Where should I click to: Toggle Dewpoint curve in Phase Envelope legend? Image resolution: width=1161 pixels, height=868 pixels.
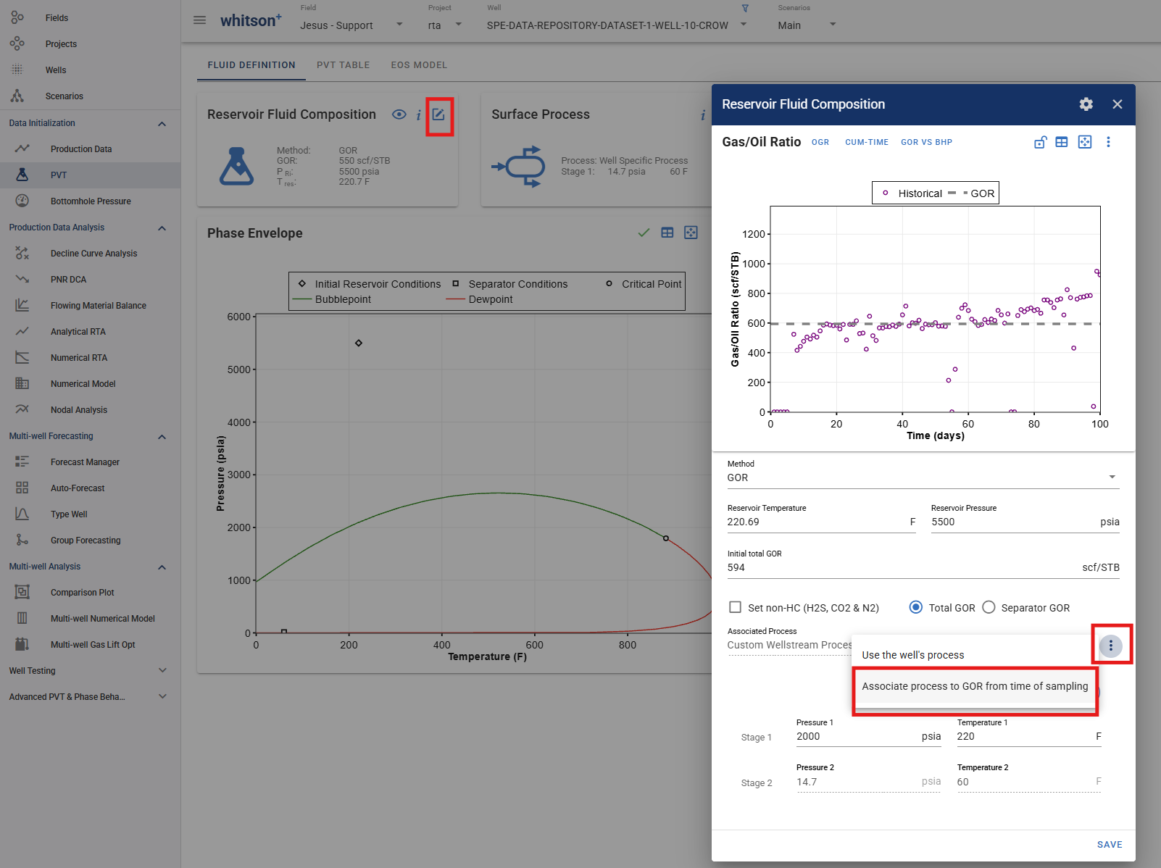coord(479,299)
